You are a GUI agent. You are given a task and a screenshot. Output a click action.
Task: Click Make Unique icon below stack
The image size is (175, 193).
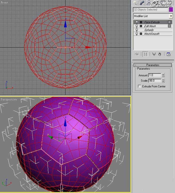click(154, 54)
